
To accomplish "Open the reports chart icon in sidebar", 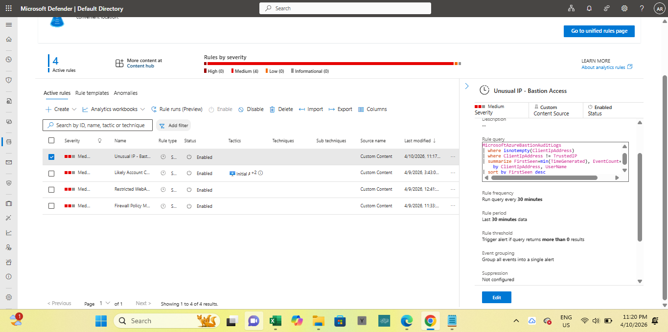I will (x=8, y=233).
